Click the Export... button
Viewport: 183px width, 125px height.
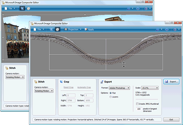[x=171, y=81]
